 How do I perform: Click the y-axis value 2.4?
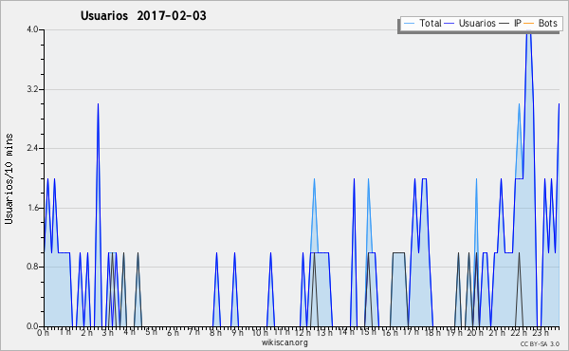[x=32, y=148]
